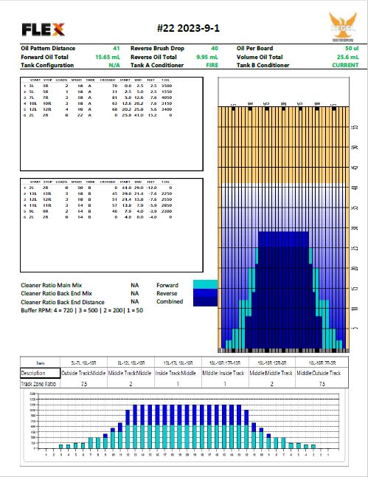Click the Cleaner Ratio Main Mix label

point(52,285)
